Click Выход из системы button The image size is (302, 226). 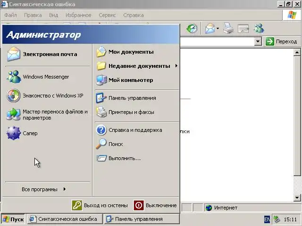pyautogui.click(x=100, y=205)
